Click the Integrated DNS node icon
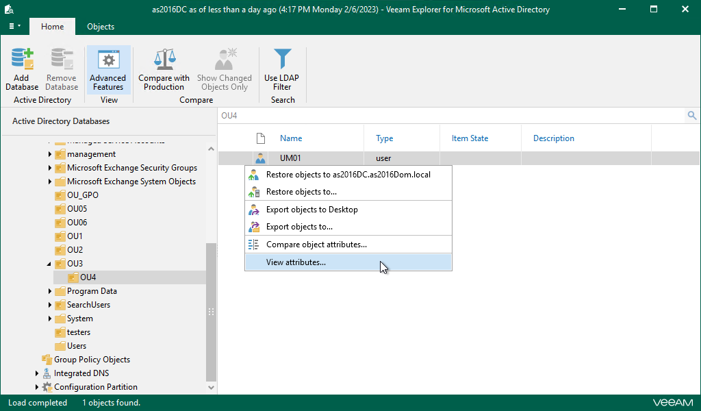701x411 pixels. [x=47, y=373]
